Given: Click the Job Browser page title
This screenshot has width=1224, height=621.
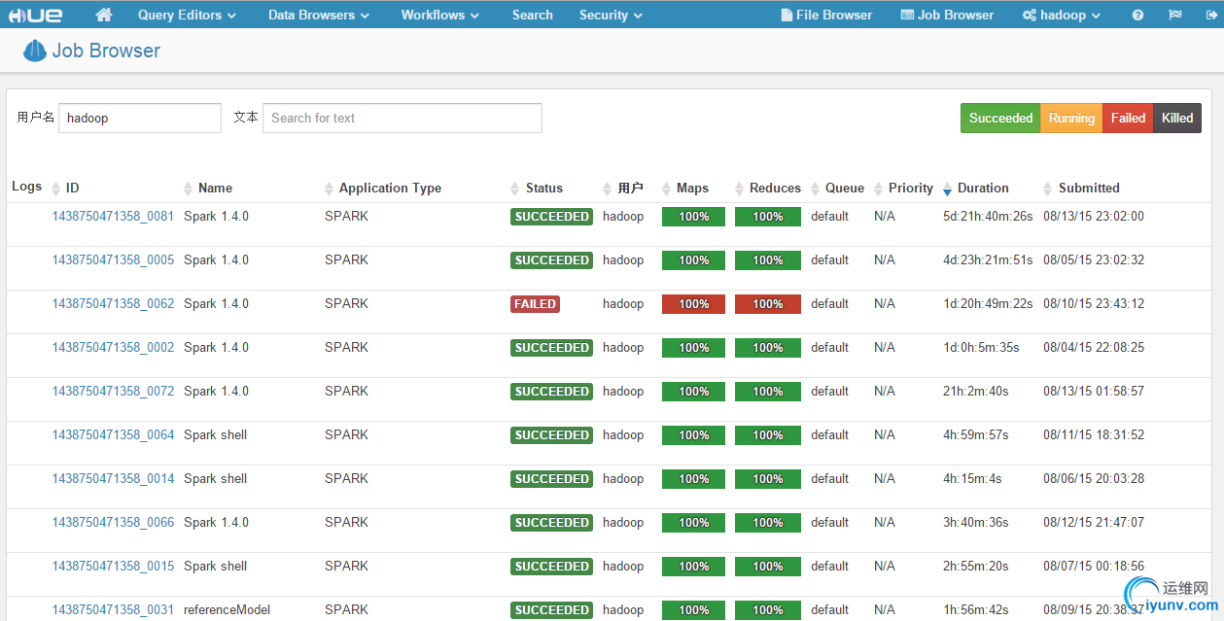Looking at the screenshot, I should [x=106, y=51].
